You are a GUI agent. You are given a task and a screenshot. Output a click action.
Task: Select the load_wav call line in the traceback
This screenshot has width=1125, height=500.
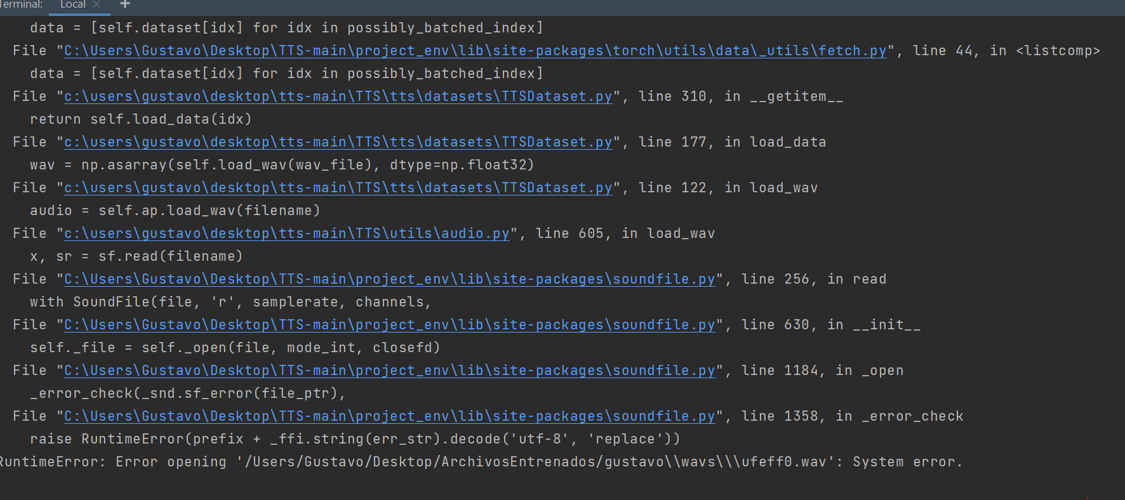point(175,210)
